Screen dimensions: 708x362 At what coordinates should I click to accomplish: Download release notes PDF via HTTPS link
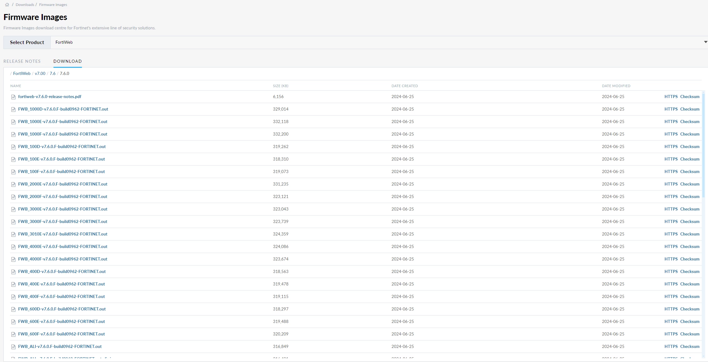[x=671, y=97]
